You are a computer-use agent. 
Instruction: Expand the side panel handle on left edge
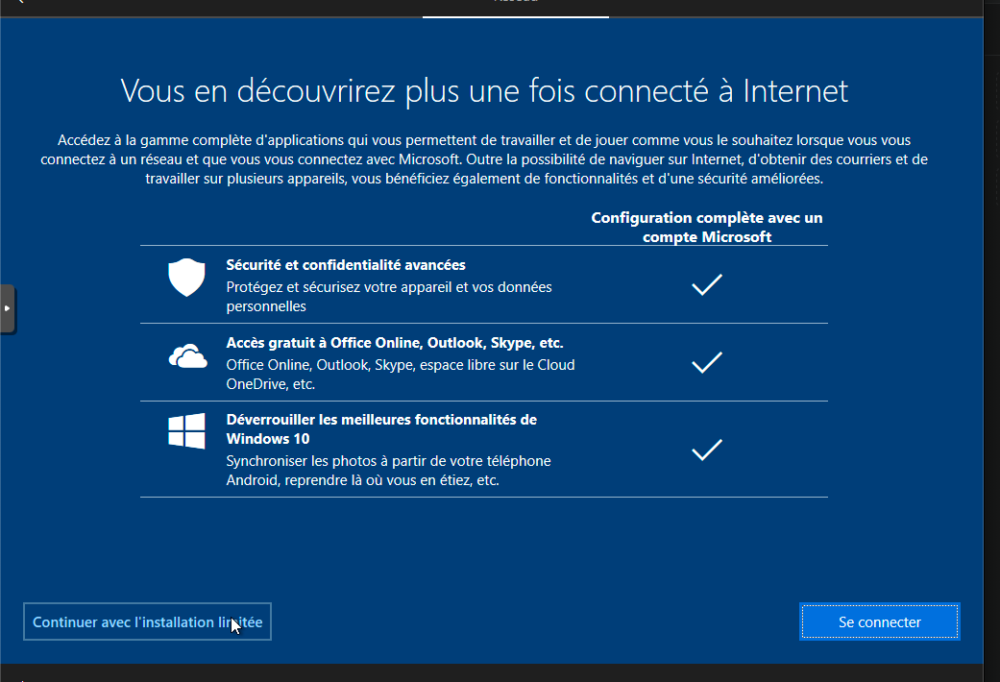[x=7, y=308]
